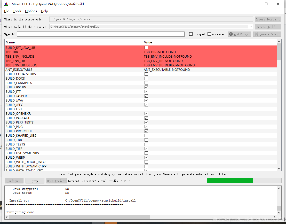Image resolution: width=286 pixels, height=224 pixels.
Task: Click the cache list scroll down arrow
Action: (x=279, y=169)
